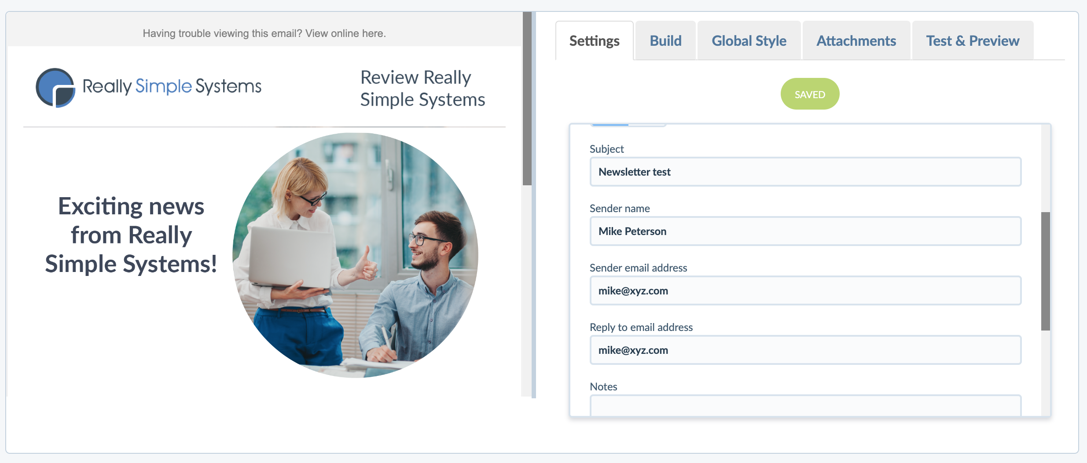Click the Reply to email address label
The height and width of the screenshot is (463, 1087).
pos(641,327)
